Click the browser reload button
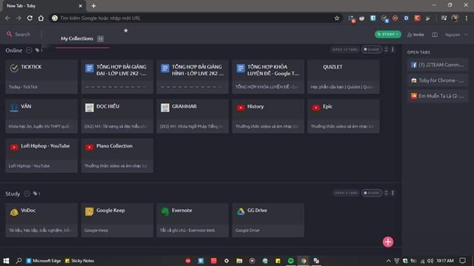 (x=30, y=18)
